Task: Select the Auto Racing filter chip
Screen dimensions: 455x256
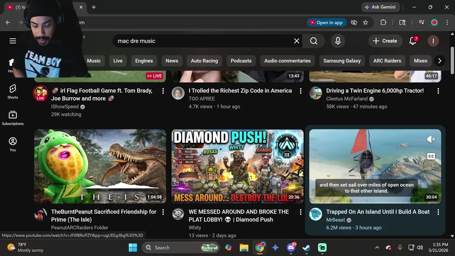Action: [x=204, y=61]
